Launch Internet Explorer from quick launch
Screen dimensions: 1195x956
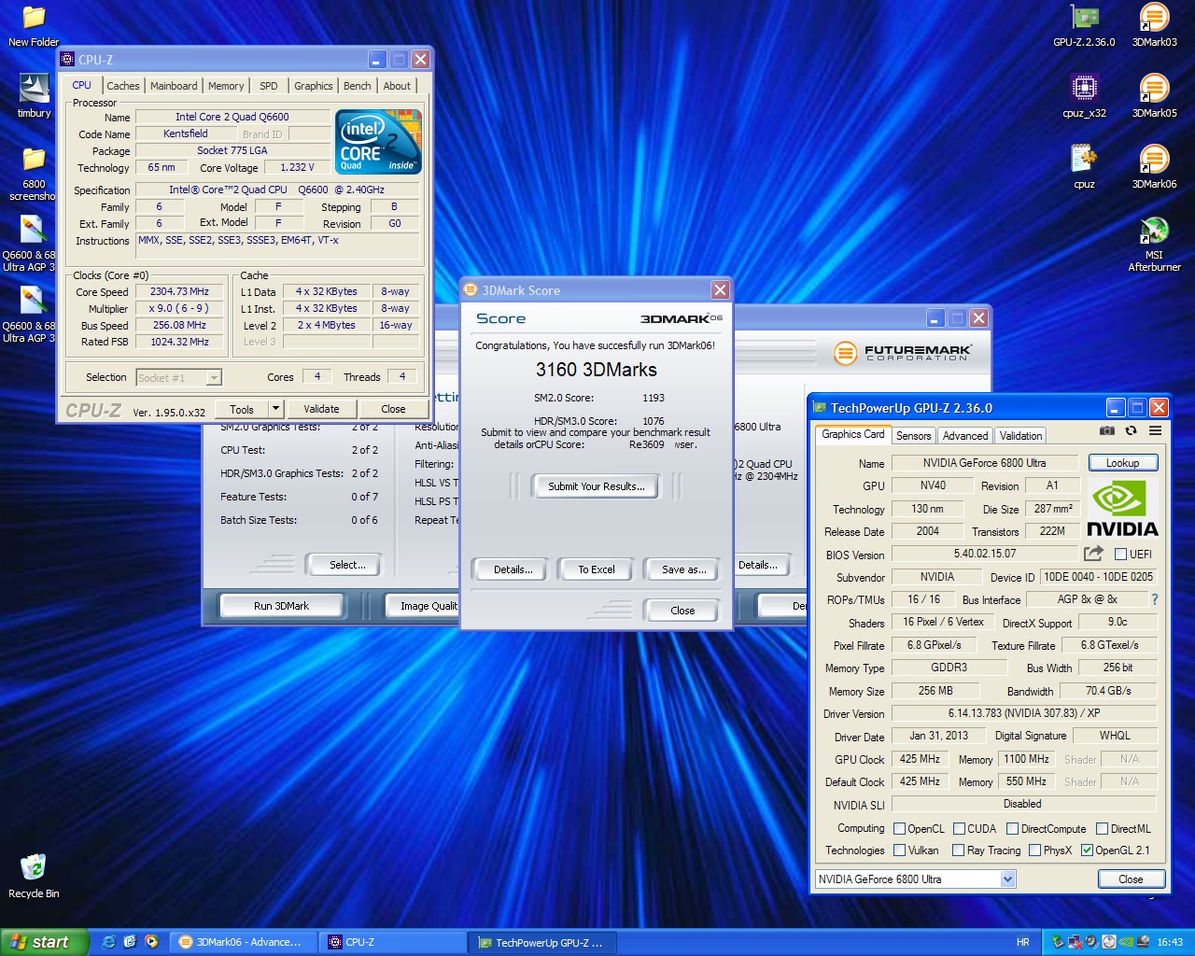(x=109, y=942)
